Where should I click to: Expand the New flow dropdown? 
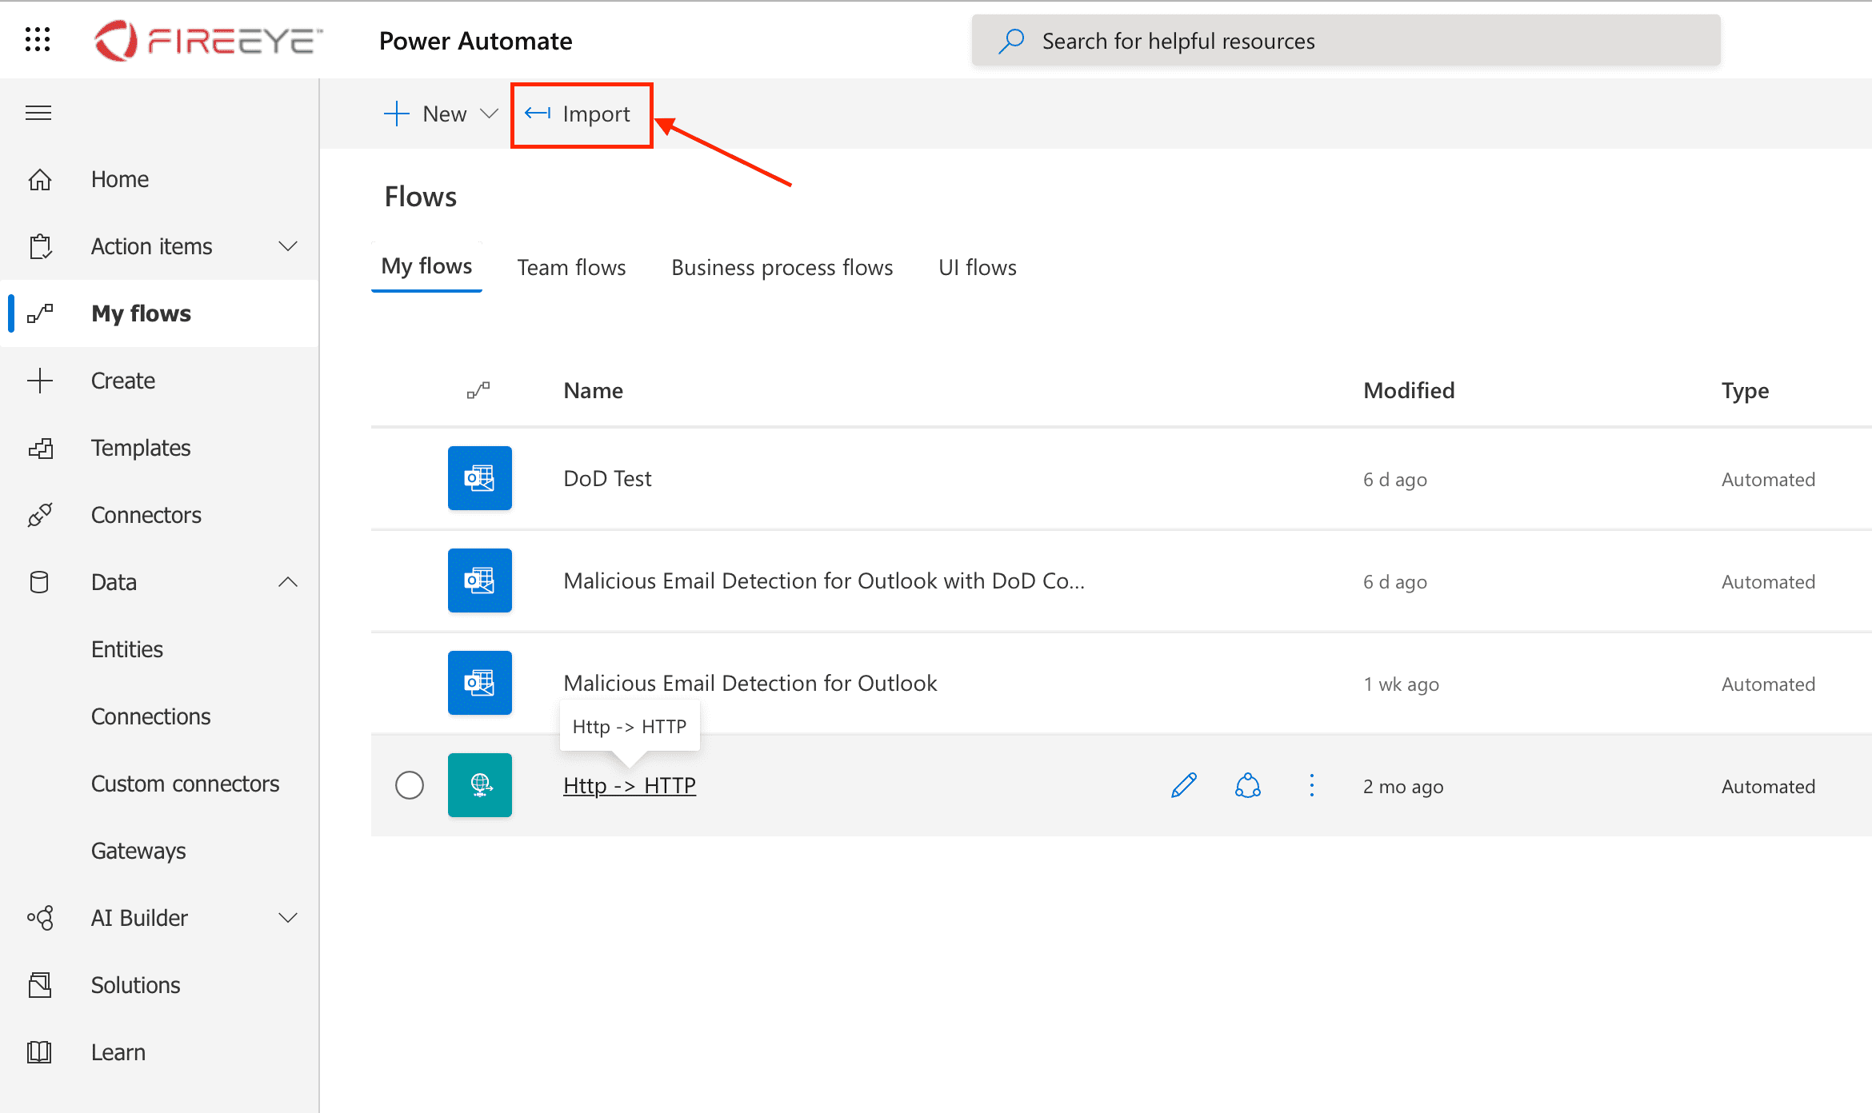490,114
